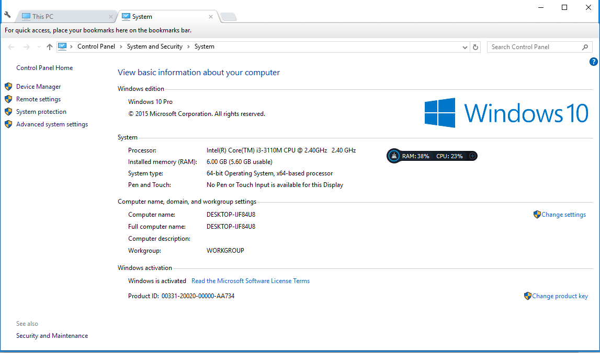This screenshot has height=353, width=600.
Task: Click shield icon beside Advanced system settings
Action: 8,125
